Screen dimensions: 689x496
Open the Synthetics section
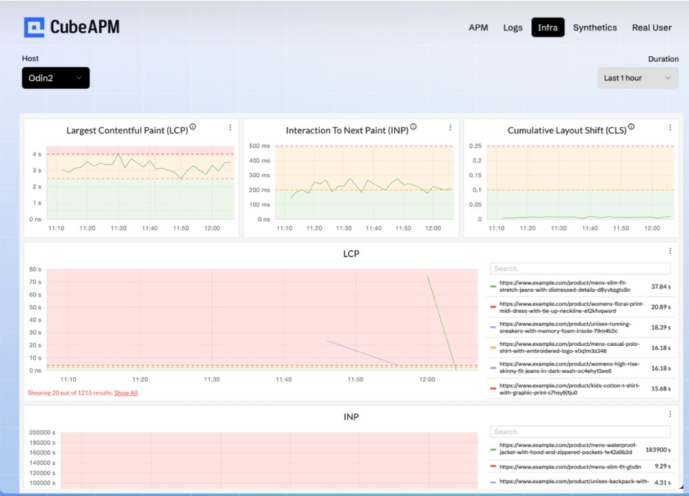click(595, 28)
